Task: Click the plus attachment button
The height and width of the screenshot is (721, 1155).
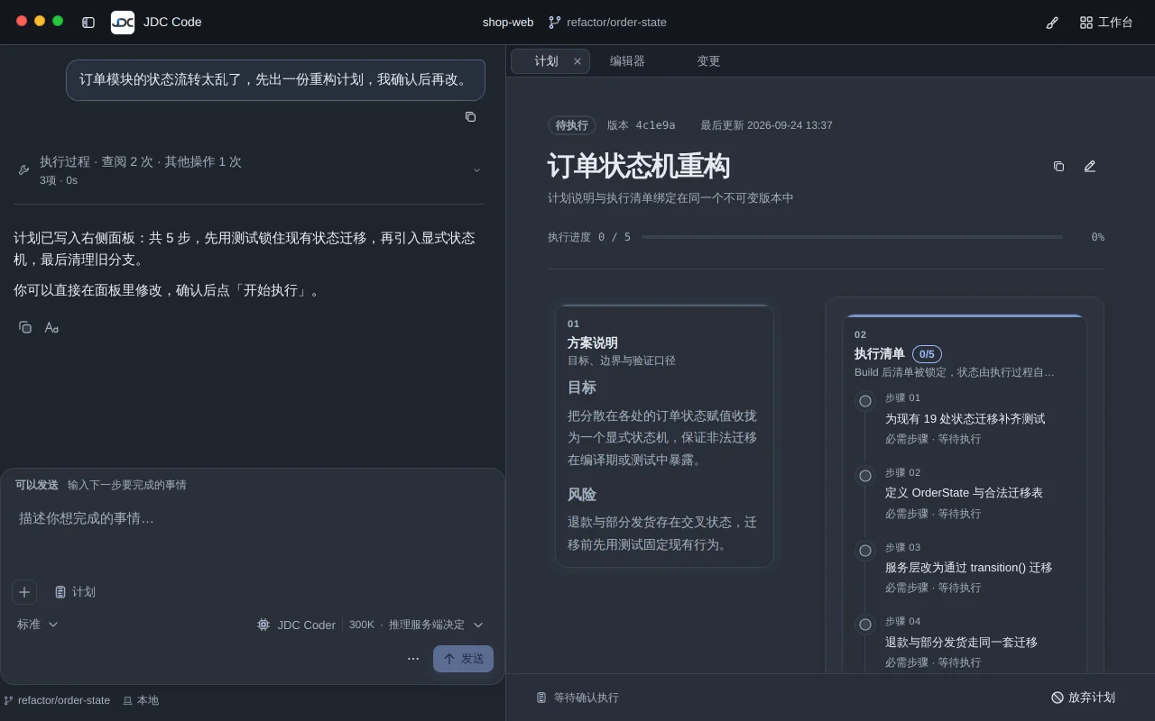Action: point(24,592)
